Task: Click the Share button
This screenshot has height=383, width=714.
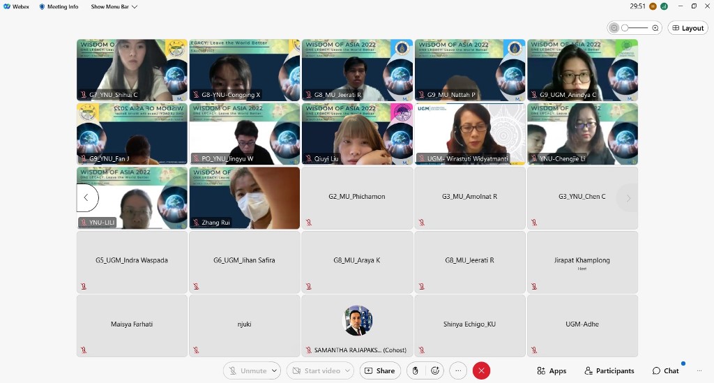Action: click(x=380, y=371)
